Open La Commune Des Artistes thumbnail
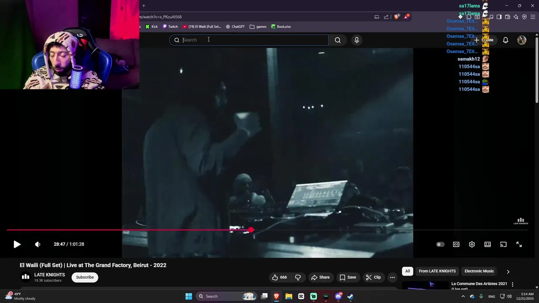Viewport: 539px width, 303px height. pyautogui.click(x=425, y=285)
